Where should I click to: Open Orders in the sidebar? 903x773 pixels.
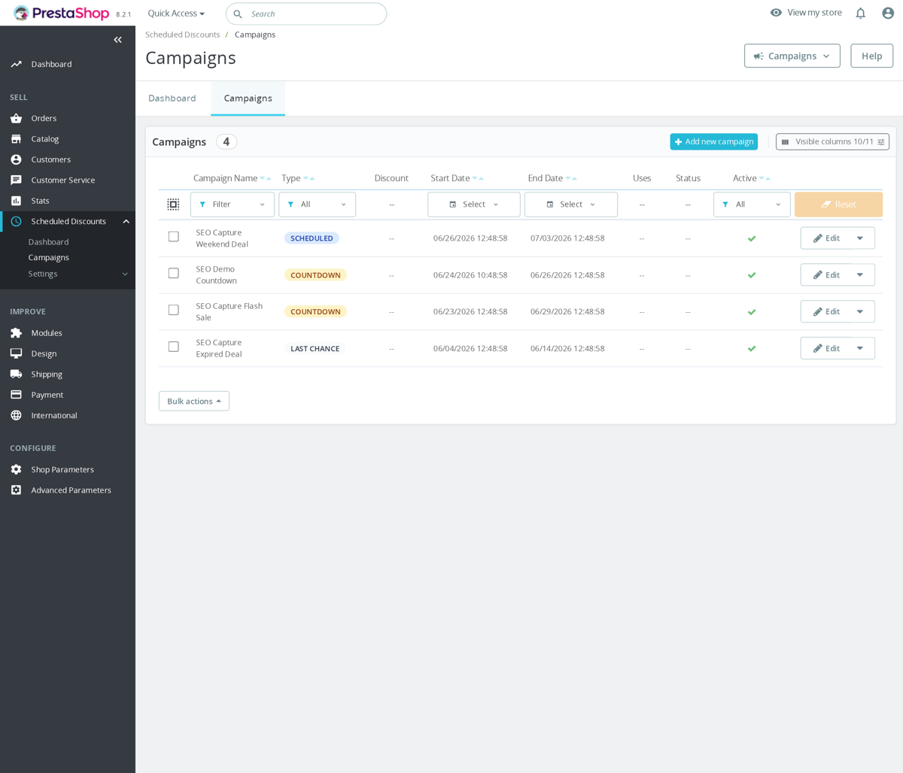tap(44, 118)
